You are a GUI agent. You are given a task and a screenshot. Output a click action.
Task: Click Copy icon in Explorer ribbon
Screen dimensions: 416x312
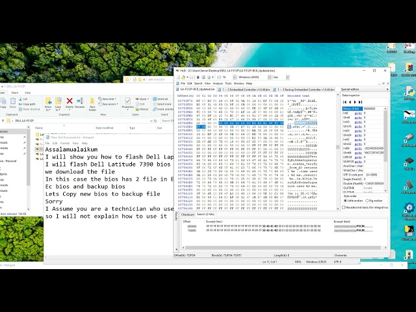[x=3, y=101]
